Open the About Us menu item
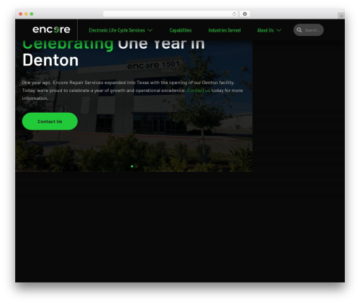Screen dimensions: 360x304 tap(266, 30)
